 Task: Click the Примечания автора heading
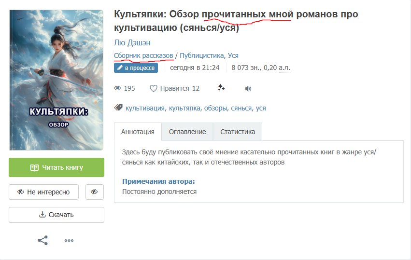point(158,181)
